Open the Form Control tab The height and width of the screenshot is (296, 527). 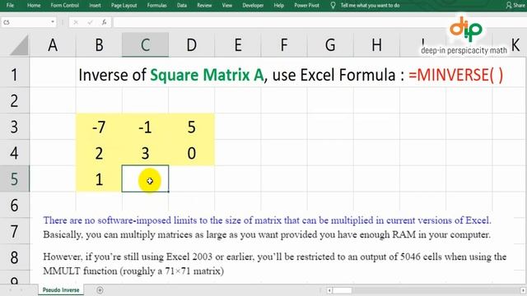[64, 6]
